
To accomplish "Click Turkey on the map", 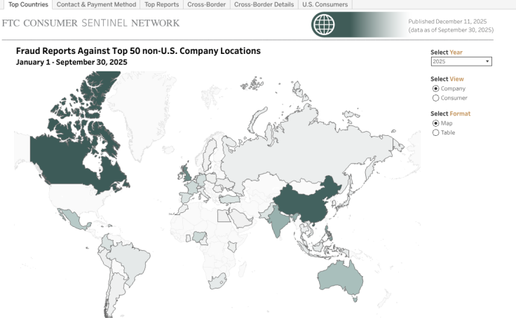I will pyautogui.click(x=230, y=200).
